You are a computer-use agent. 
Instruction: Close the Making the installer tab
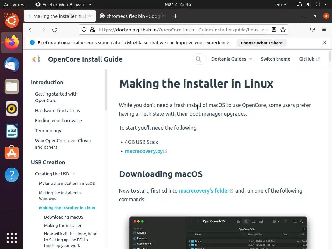pyautogui.click(x=90, y=16)
